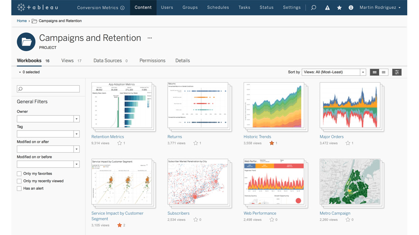Enable Only my favorites checkbox
Viewport: 419px width, 235px height.
click(19, 174)
